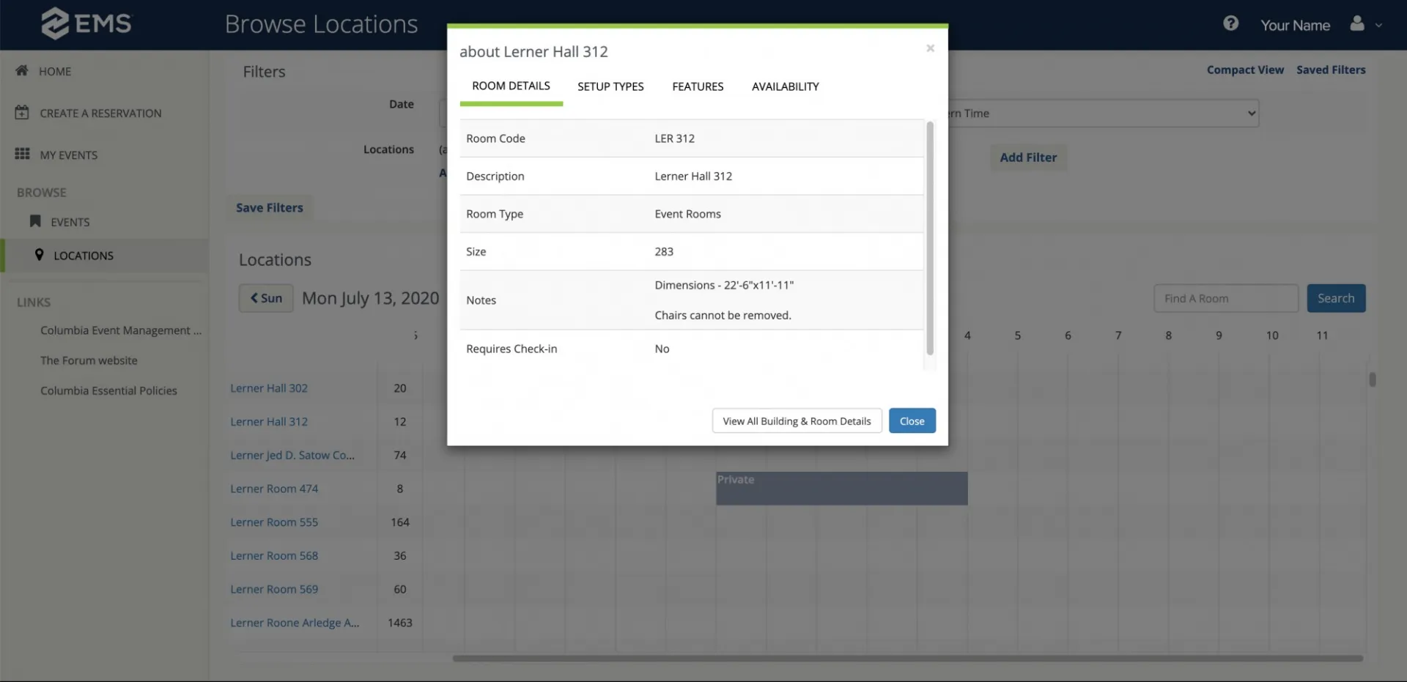Click the My Events grid icon
1407x682 pixels.
pyautogui.click(x=22, y=154)
